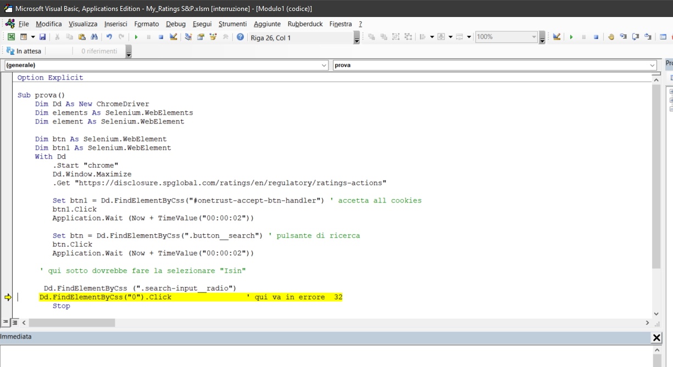
Task: Switch to Full Module View toggle
Action: [x=15, y=322]
